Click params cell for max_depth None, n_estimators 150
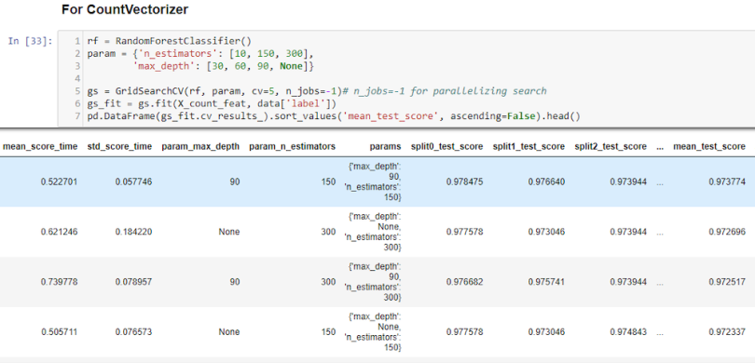 (x=374, y=331)
